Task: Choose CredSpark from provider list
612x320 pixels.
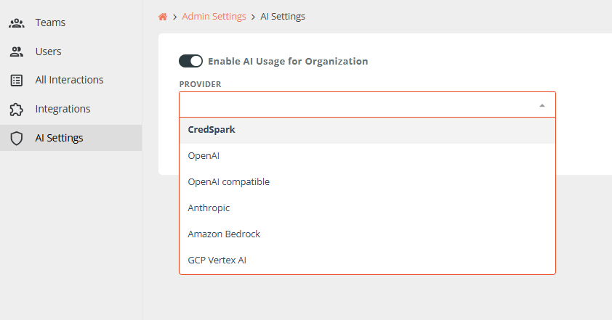Action: 367,130
